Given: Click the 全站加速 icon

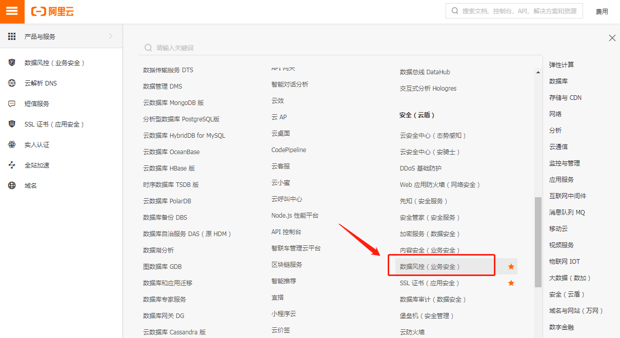Looking at the screenshot, I should 12,165.
